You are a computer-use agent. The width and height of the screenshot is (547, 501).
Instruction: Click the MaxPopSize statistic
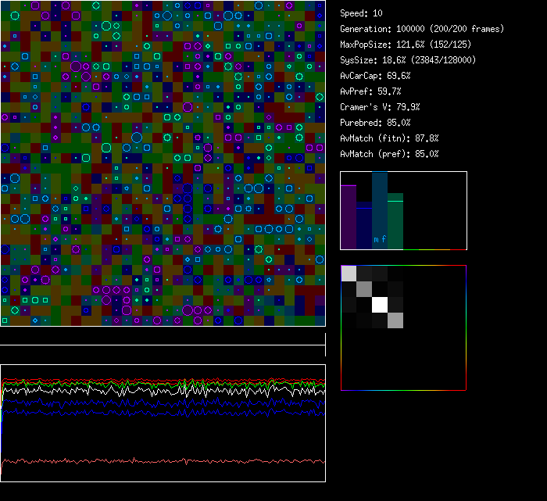click(x=404, y=45)
